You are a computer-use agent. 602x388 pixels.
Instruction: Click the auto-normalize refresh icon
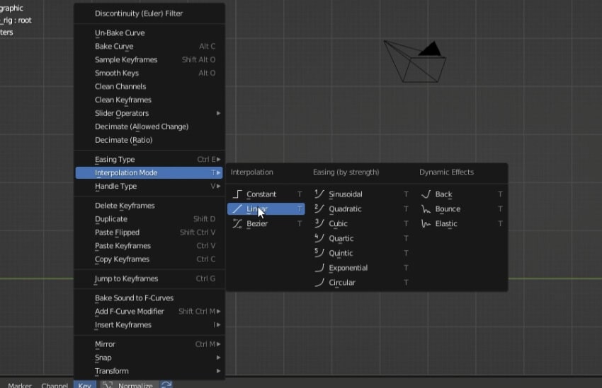coord(166,384)
